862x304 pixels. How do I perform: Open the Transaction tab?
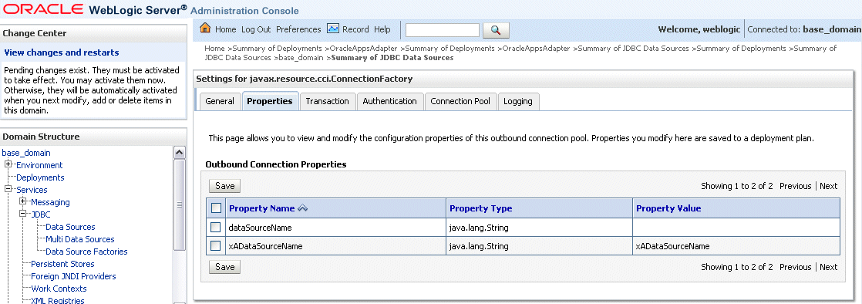coord(327,101)
